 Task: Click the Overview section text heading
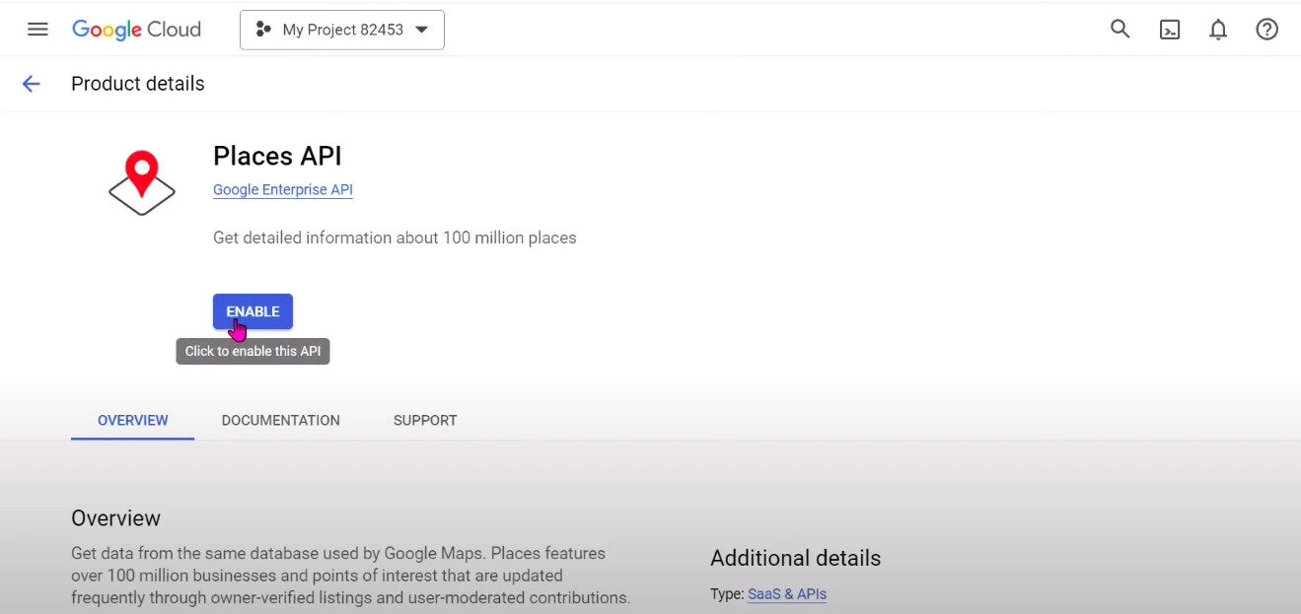tap(115, 517)
